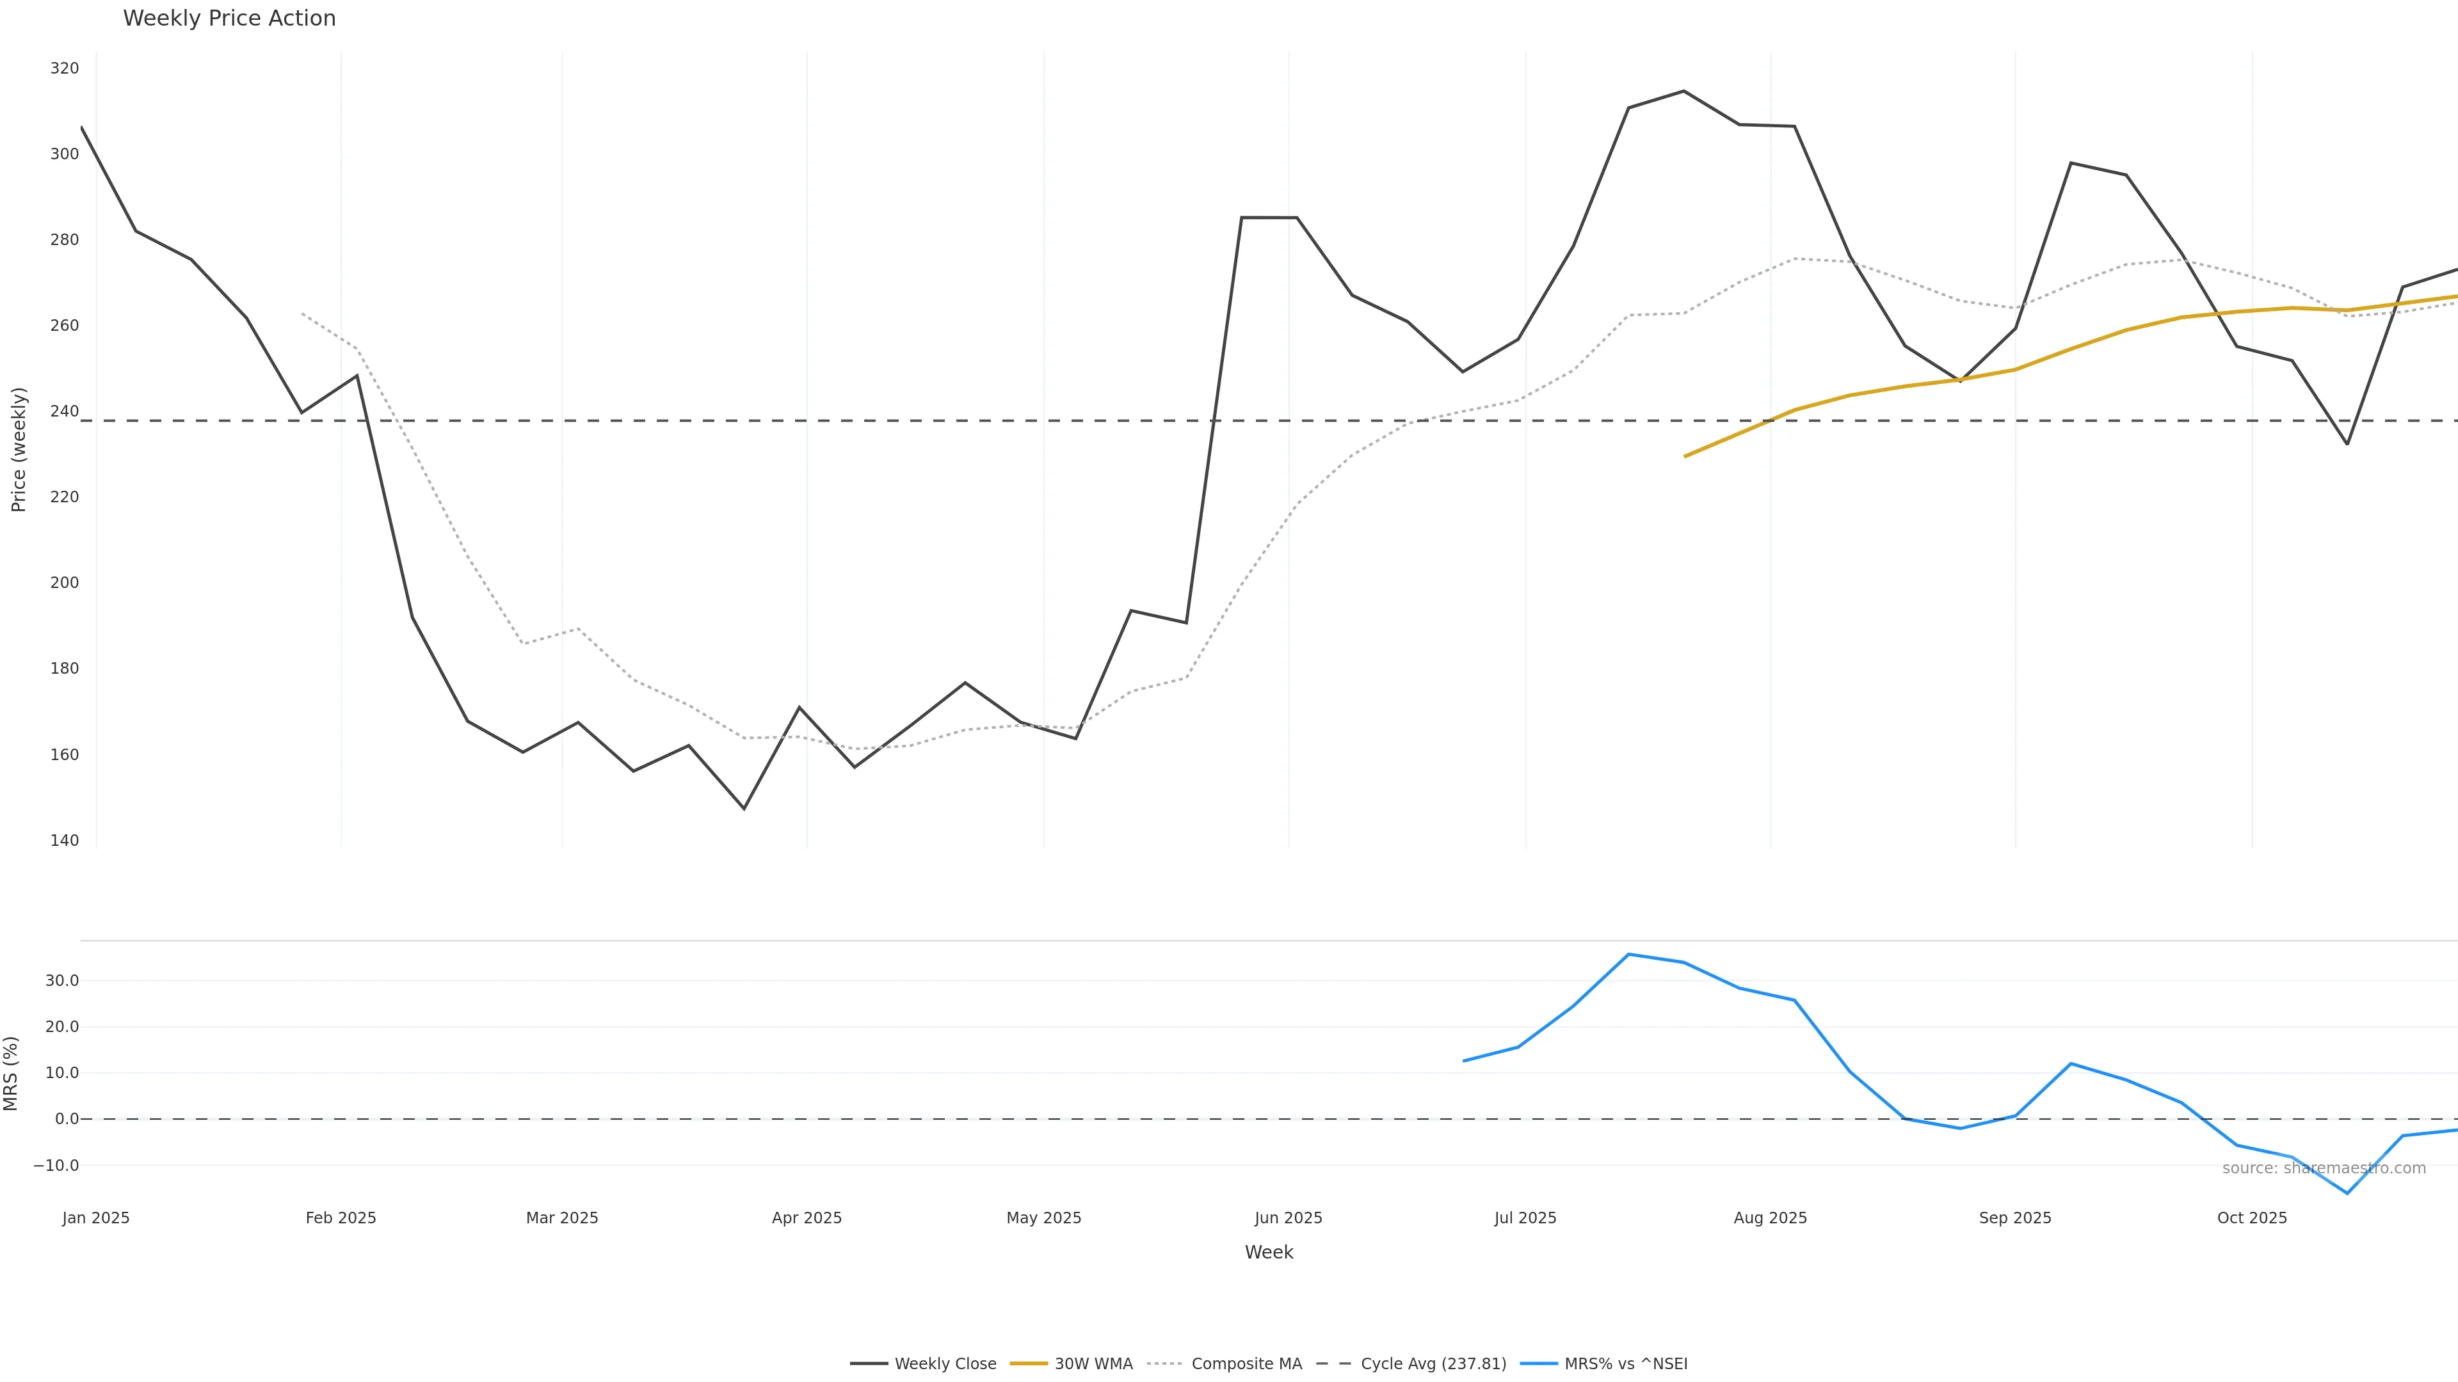Click the Oct 2025 x-axis tick label
The image size is (2458, 1382).
(x=2252, y=1218)
